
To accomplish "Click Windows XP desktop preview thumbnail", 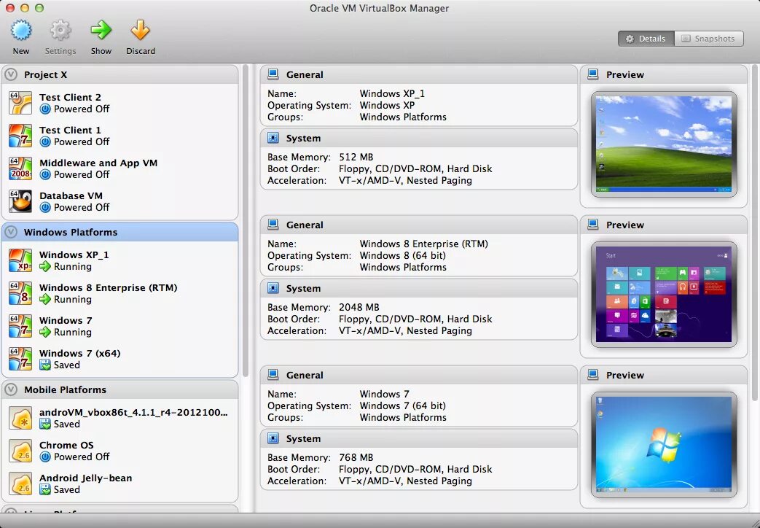I will (664, 144).
